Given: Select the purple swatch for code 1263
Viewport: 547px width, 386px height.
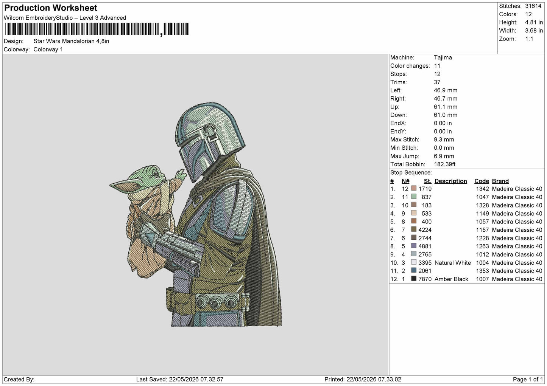Looking at the screenshot, I should [414, 246].
